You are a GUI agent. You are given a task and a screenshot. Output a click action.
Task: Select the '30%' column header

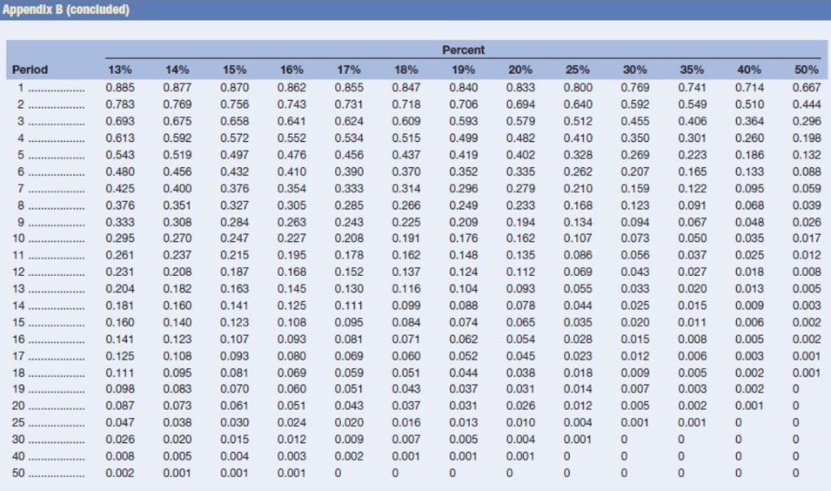[635, 70]
